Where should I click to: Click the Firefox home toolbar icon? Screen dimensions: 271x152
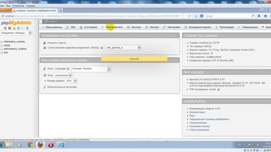[265, 16]
